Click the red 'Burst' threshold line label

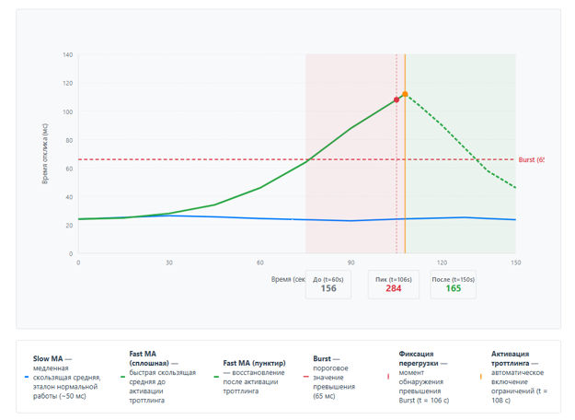click(531, 159)
